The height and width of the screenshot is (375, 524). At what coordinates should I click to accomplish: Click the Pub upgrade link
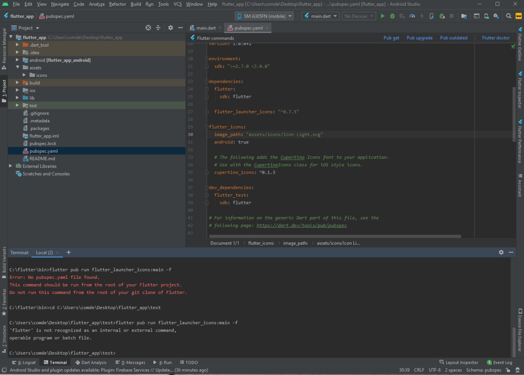[420, 38]
